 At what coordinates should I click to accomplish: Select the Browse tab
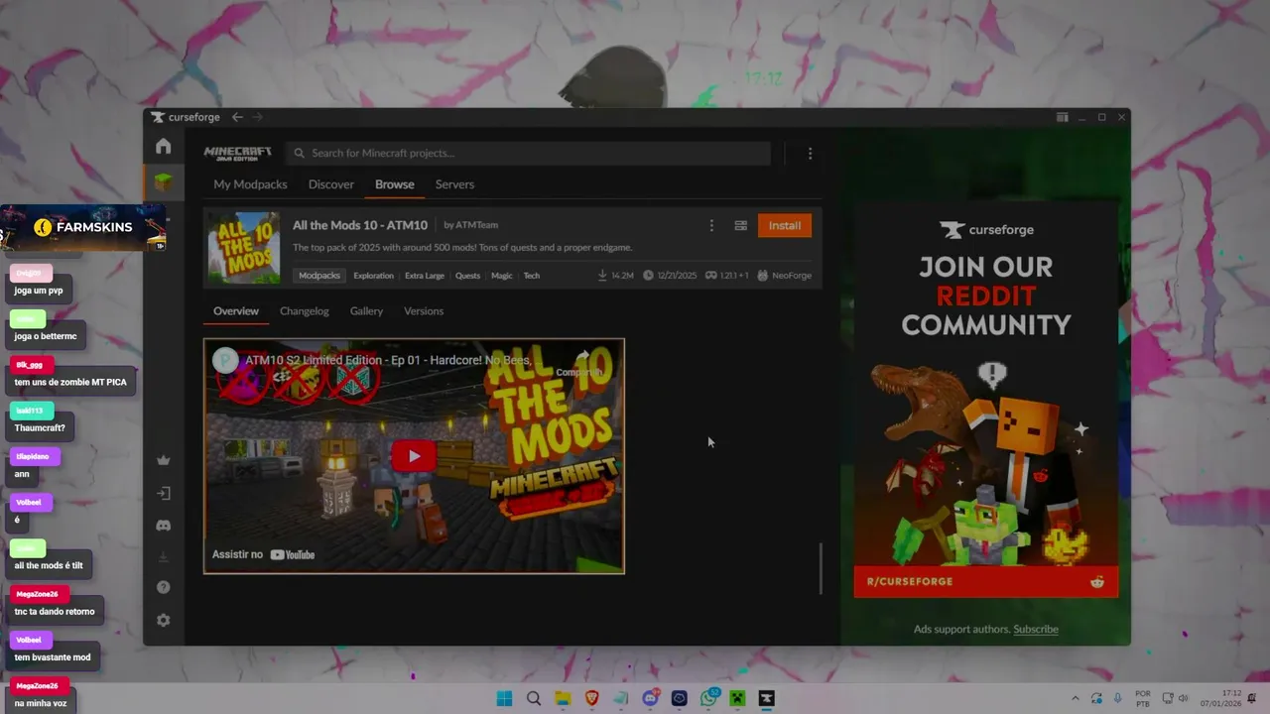click(x=395, y=184)
